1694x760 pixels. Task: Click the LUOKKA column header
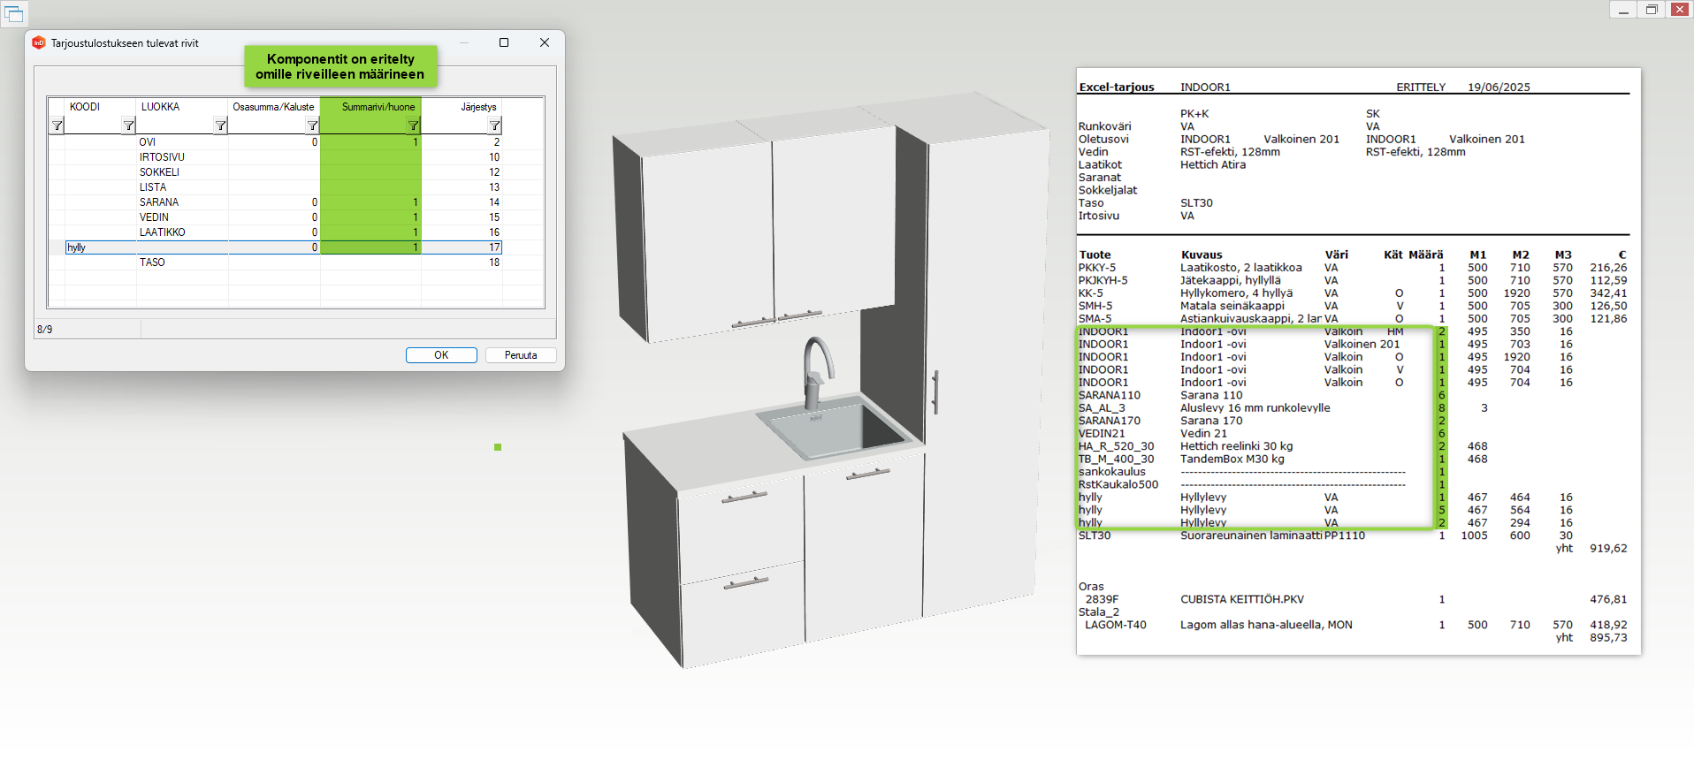click(160, 107)
